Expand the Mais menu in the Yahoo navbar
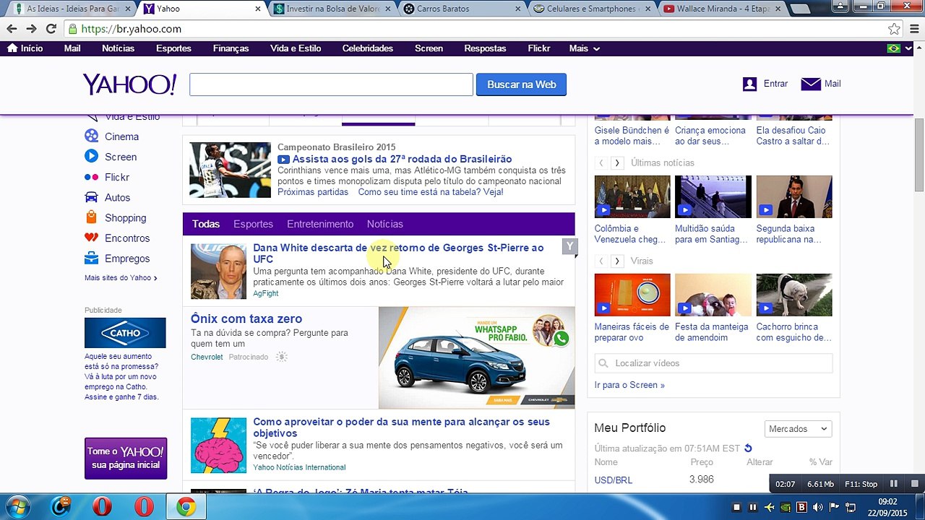Viewport: 925px width, 520px height. (585, 48)
